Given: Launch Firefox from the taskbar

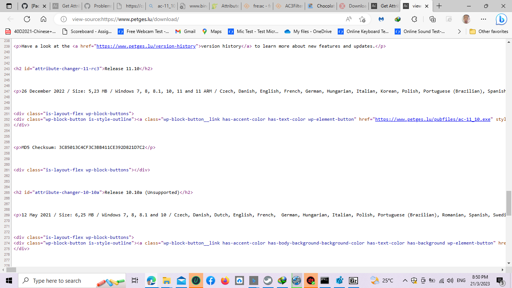Looking at the screenshot, I should [225, 280].
